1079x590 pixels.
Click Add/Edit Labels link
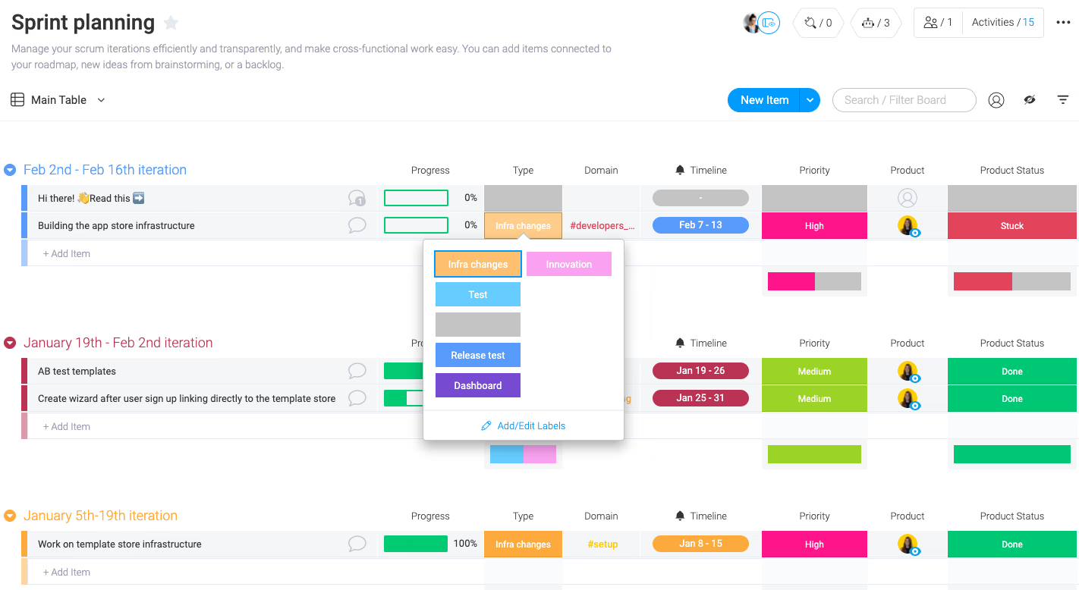point(531,425)
